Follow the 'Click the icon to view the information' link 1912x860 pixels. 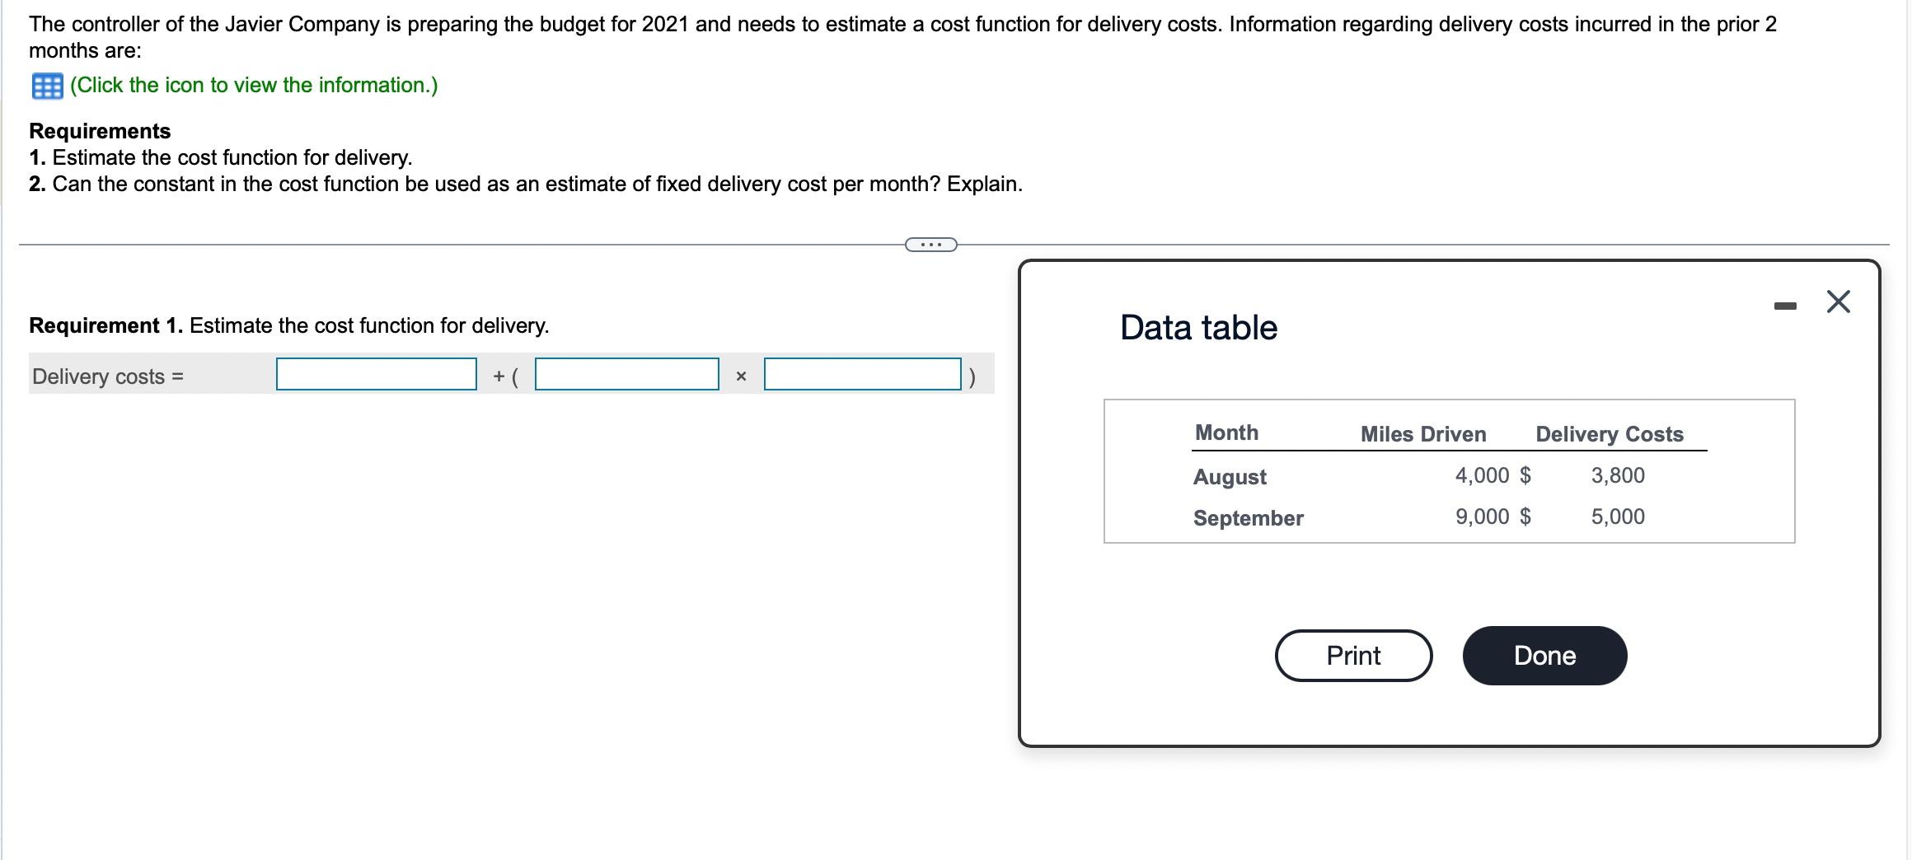tap(253, 85)
